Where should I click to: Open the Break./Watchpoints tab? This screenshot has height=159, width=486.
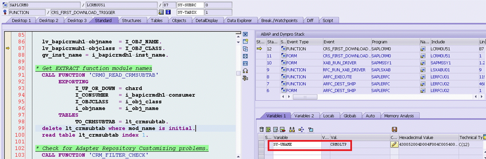279,20
